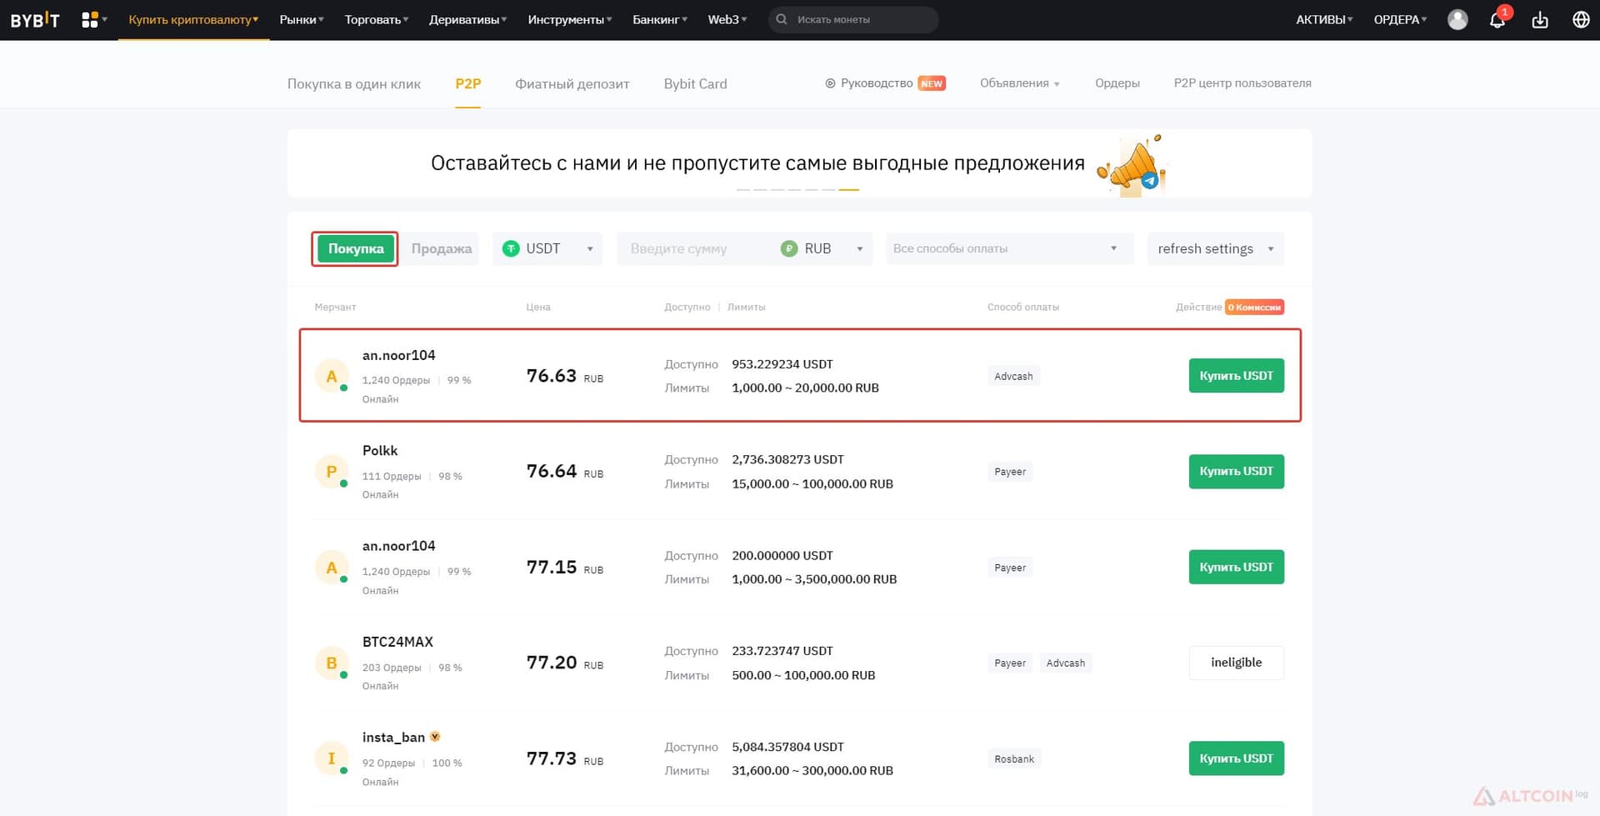Click the Telegram megaphone banner image
This screenshot has width=1600, height=816.
pos(1131,164)
